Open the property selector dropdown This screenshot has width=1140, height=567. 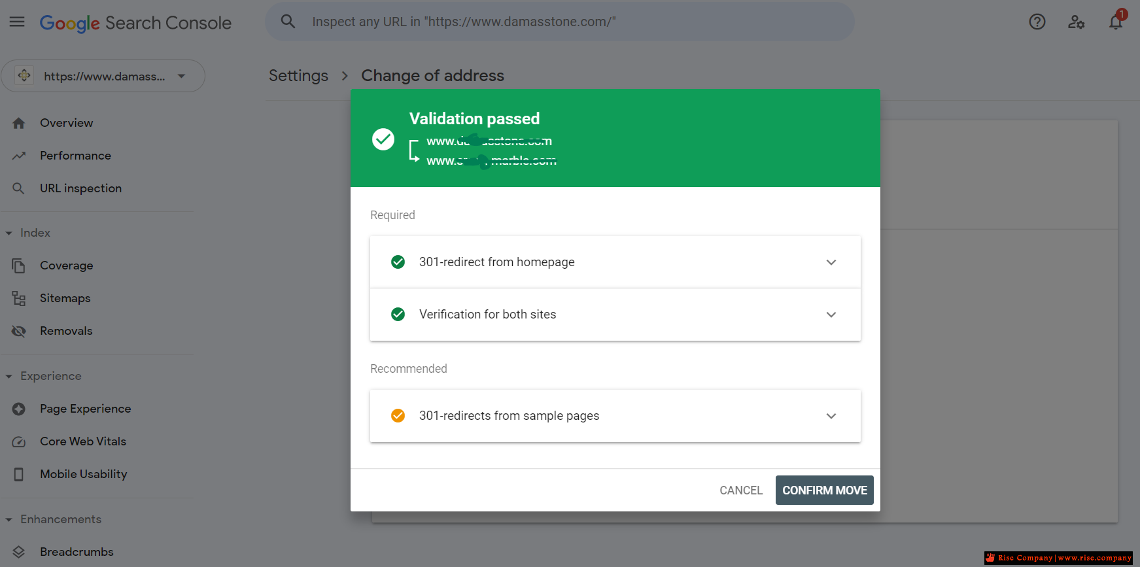point(103,76)
